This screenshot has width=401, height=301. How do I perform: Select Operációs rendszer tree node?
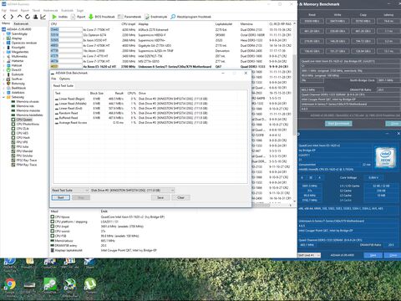point(24,43)
